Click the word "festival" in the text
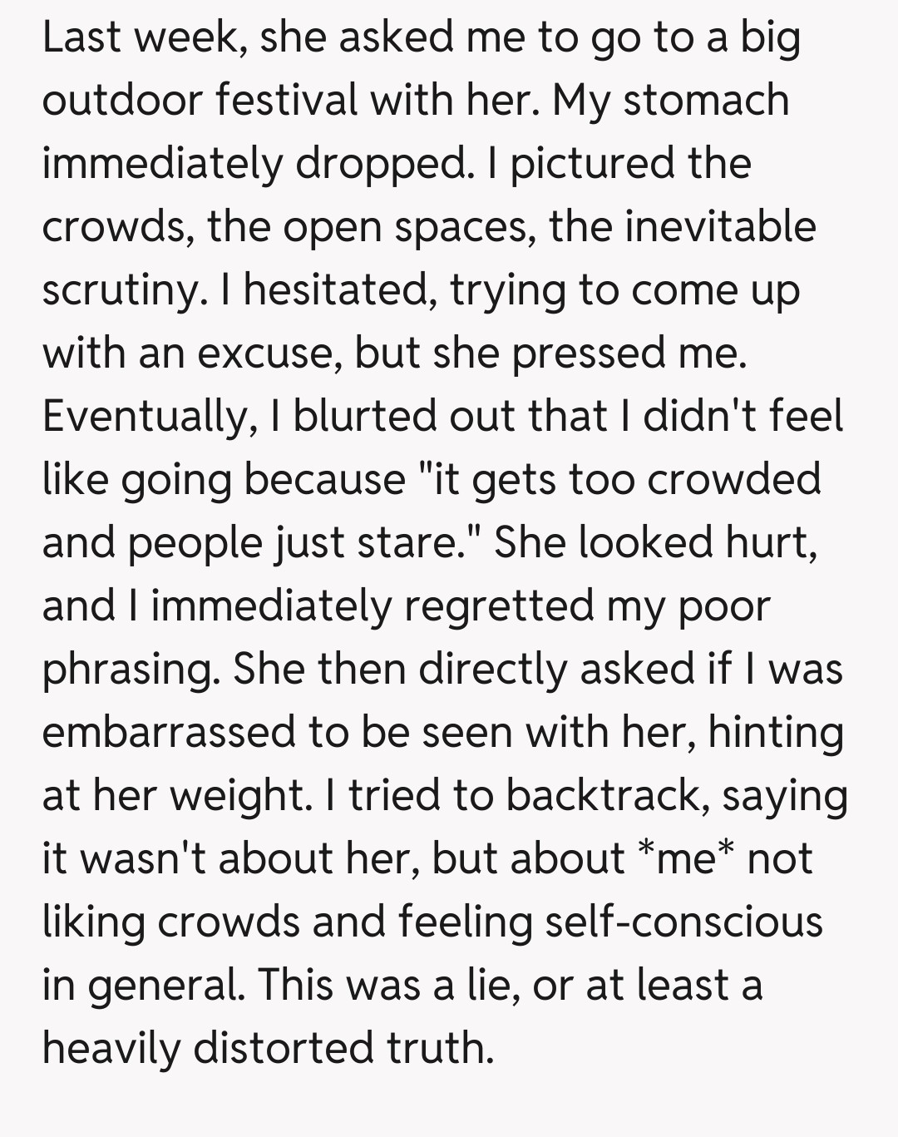This screenshot has height=1137, width=898. 287,101
